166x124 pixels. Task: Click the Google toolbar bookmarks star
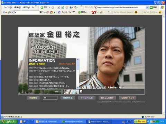(59, 12)
